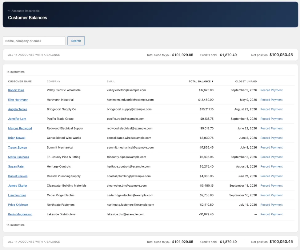Click top summary Net position $100,050.45
This screenshot has height=250, width=300.
(x=272, y=55)
